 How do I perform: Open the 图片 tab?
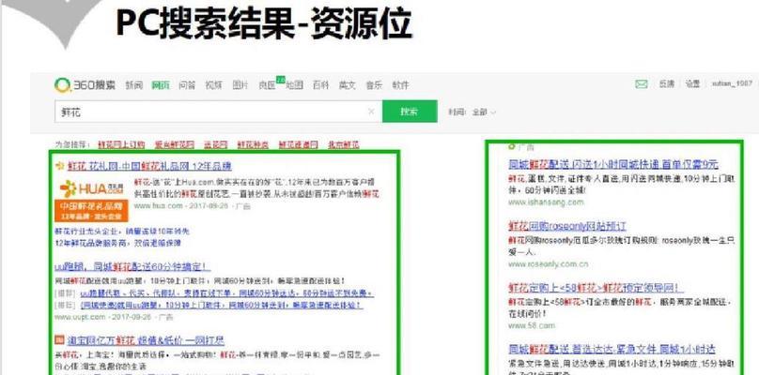pos(240,85)
